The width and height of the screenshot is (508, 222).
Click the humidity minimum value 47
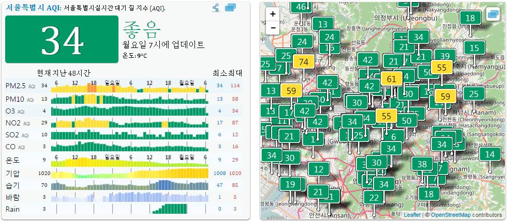click(x=220, y=185)
